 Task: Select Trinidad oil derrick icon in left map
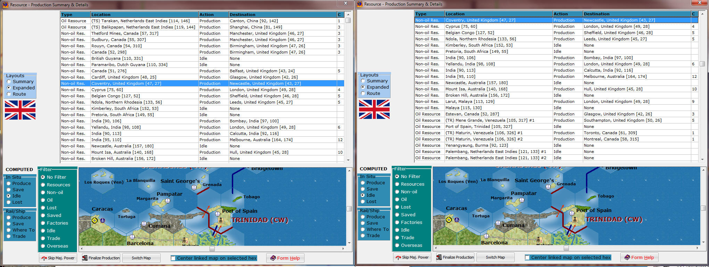(221, 220)
